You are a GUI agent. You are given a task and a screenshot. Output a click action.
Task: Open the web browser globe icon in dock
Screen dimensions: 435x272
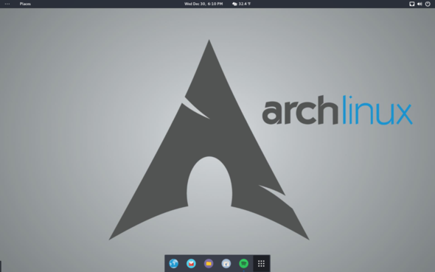(174, 263)
